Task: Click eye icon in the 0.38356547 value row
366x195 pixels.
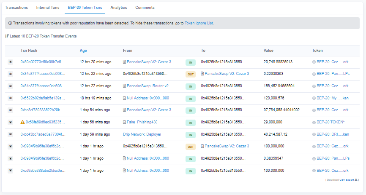Action: coord(11,158)
